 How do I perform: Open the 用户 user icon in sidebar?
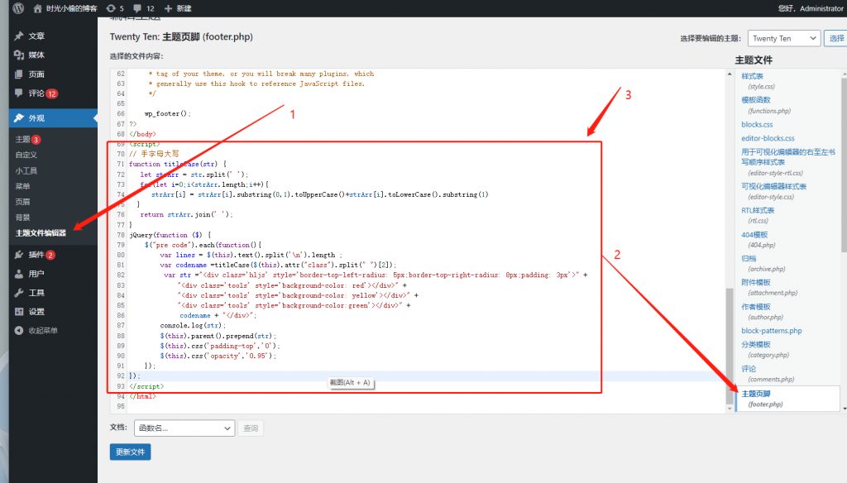[19, 274]
